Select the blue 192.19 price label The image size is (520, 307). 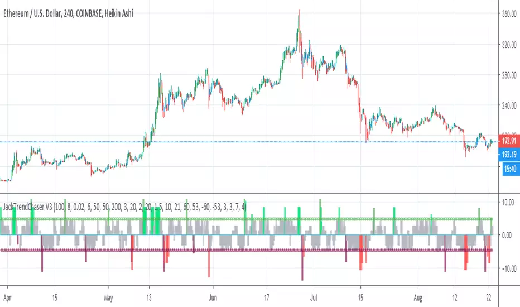508,154
